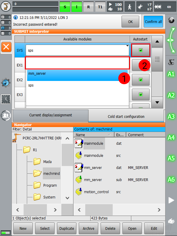This screenshot has height=236, width=177.
Task: Click the infinity increment indicator
Action: [x=169, y=7]
